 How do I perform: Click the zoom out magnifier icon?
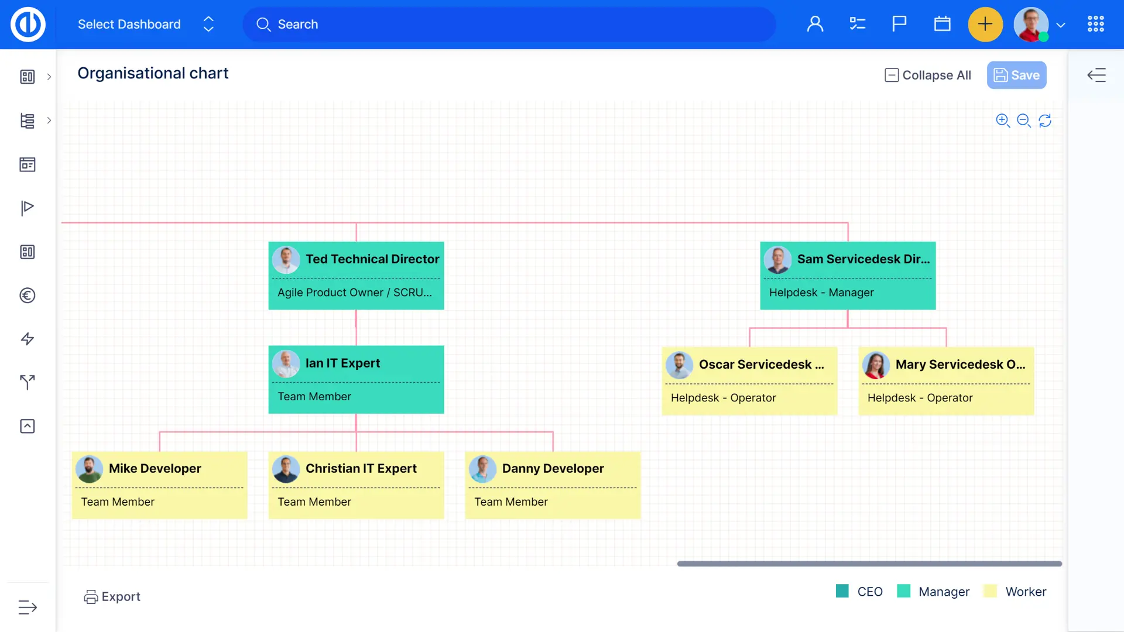[1023, 121]
